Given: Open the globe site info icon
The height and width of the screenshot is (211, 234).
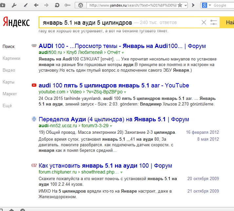Looking at the screenshot, I should point(81,5).
